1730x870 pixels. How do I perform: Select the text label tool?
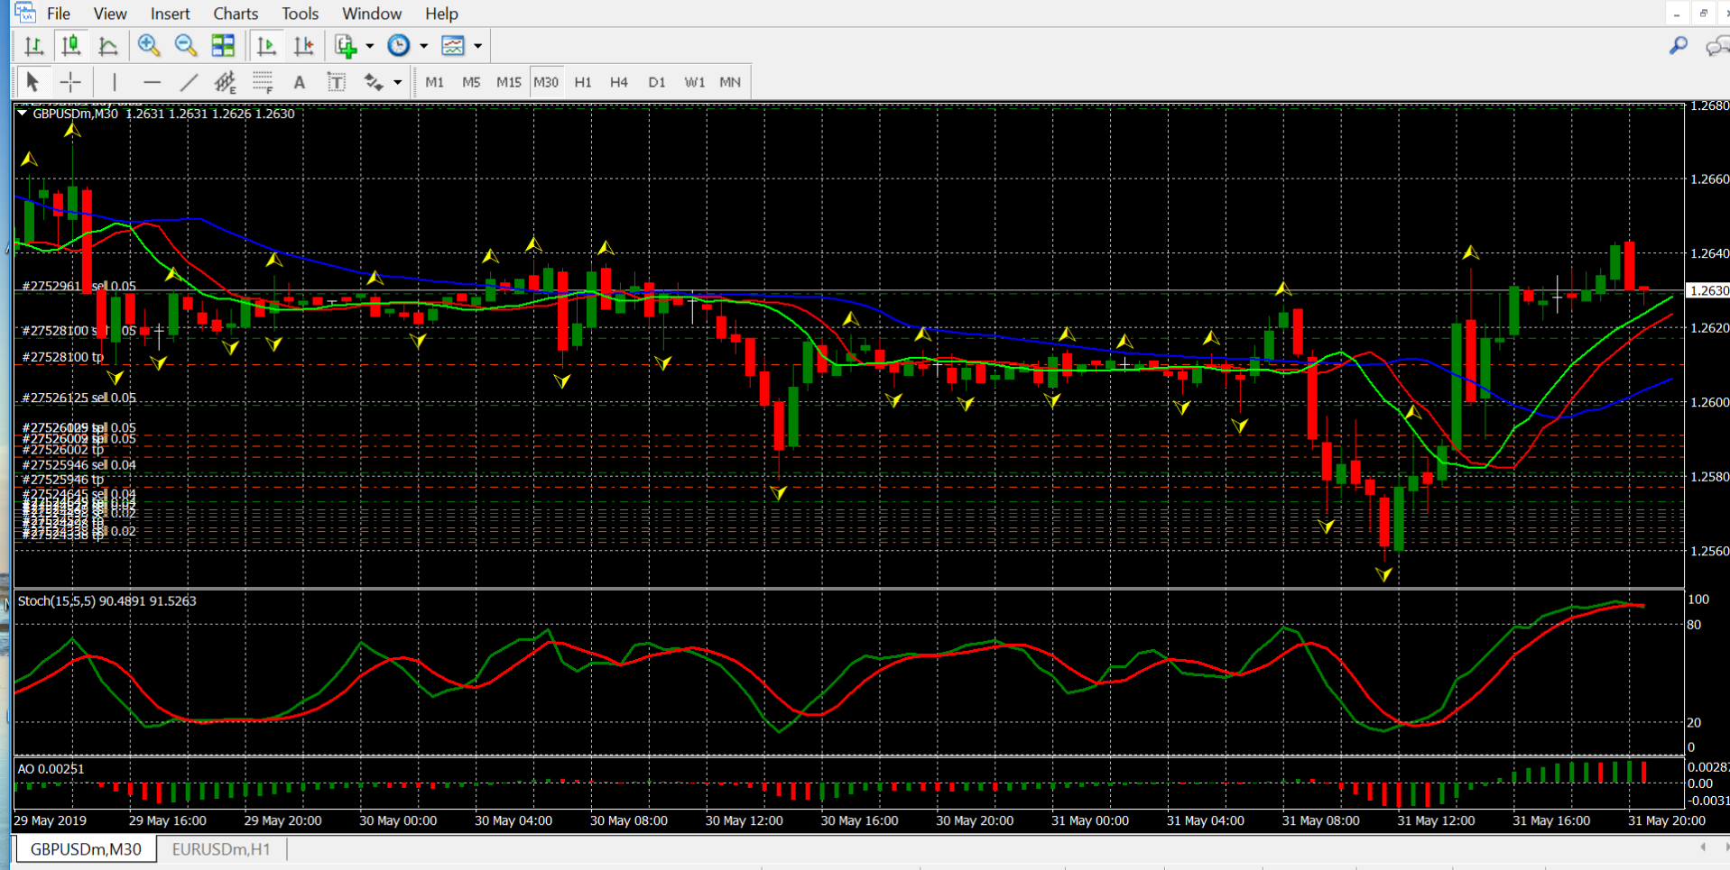pos(337,82)
